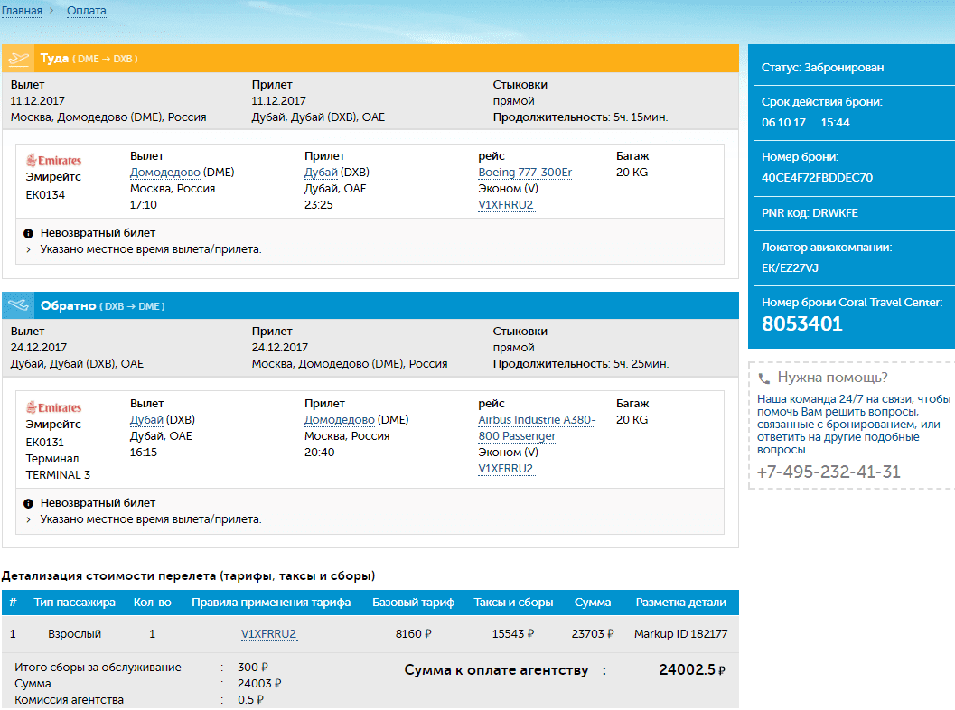955x710 pixels.
Task: Click the Тип пассажира column header
Action: coord(74,603)
